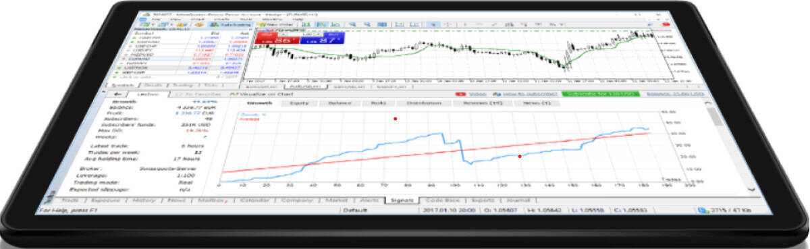Select the Signals toolbox tab
The height and width of the screenshot is (249, 810).
[402, 200]
